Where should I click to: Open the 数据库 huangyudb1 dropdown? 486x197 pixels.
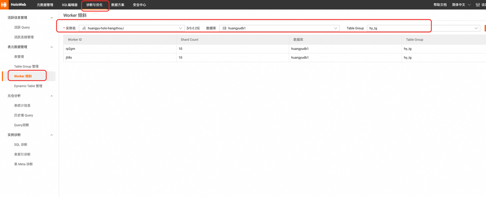click(279, 28)
